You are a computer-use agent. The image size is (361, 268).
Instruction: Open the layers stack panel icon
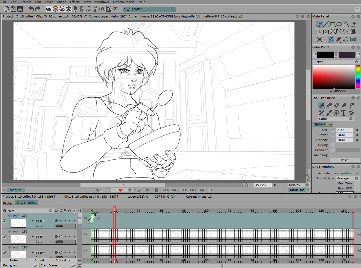click(69, 9)
